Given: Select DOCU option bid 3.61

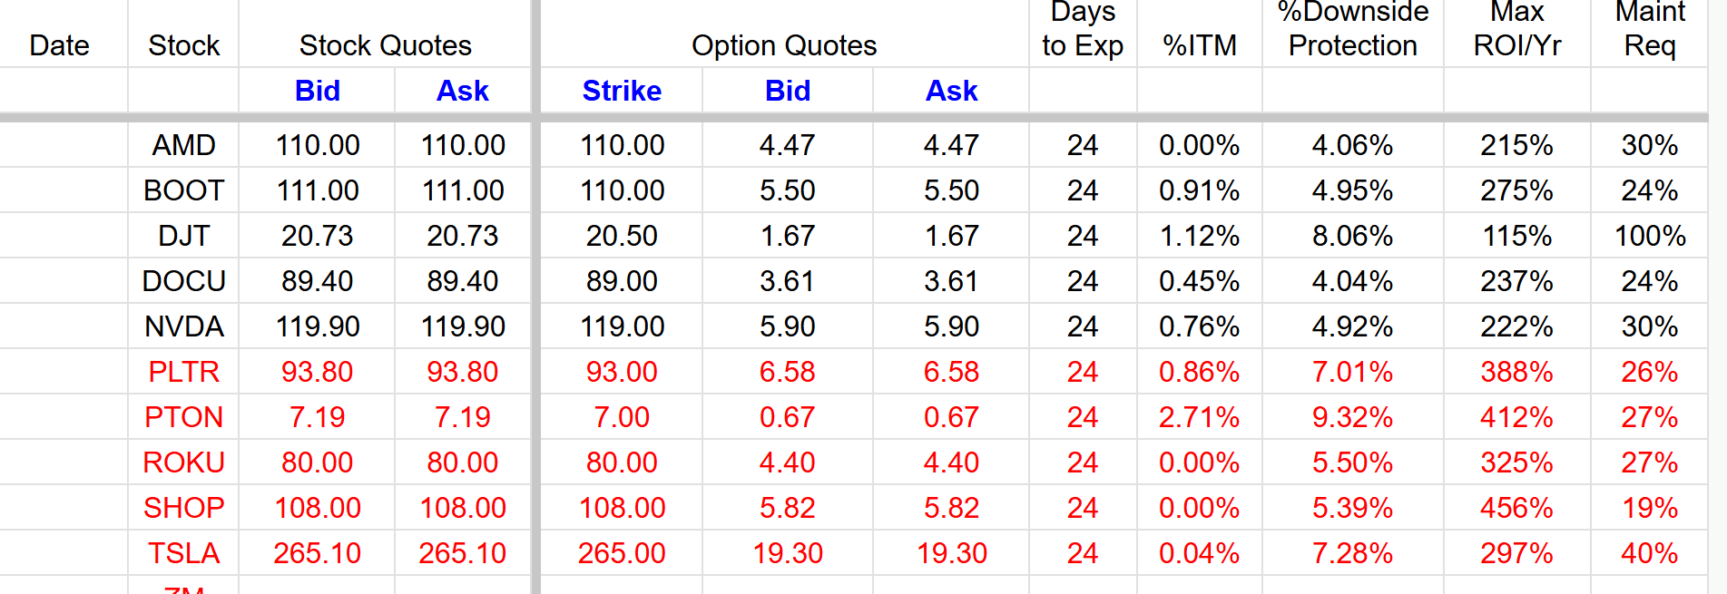Looking at the screenshot, I should click(787, 281).
